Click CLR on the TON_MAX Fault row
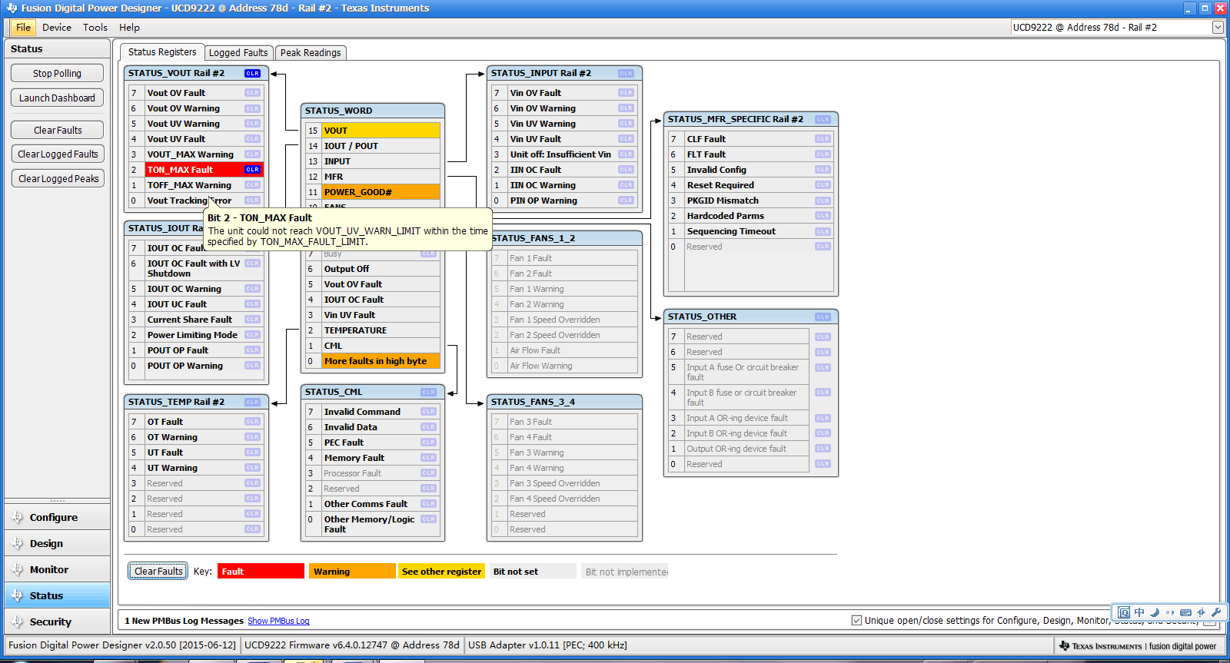Viewport: 1230px width, 663px height. coord(252,170)
